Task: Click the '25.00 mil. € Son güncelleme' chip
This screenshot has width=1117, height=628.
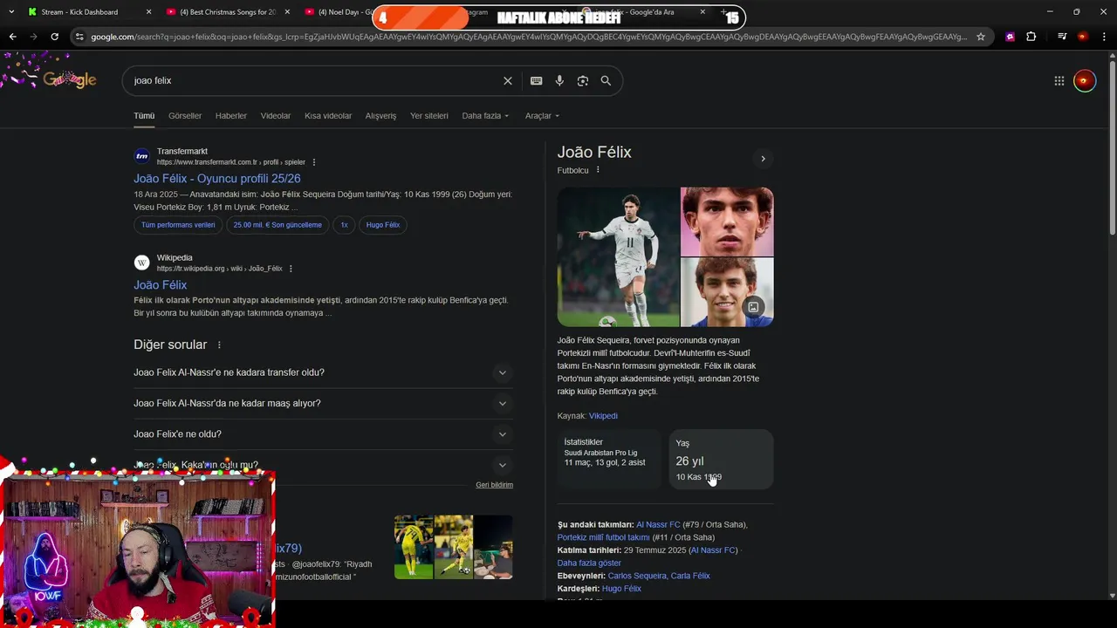Action: pos(278,225)
